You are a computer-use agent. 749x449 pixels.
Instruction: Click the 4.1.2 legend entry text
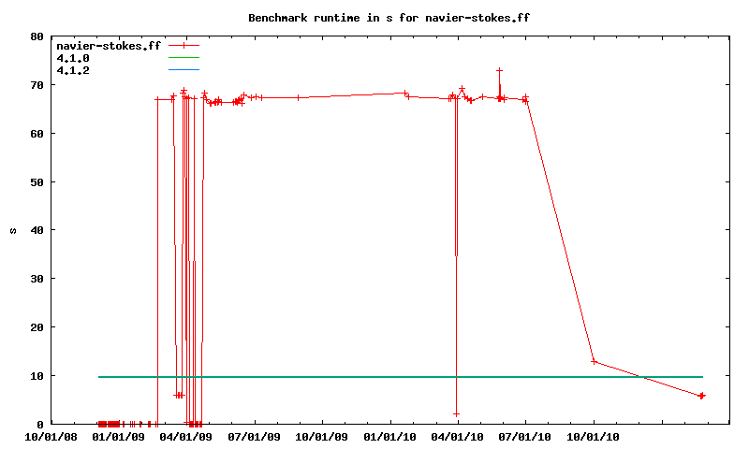tap(73, 70)
